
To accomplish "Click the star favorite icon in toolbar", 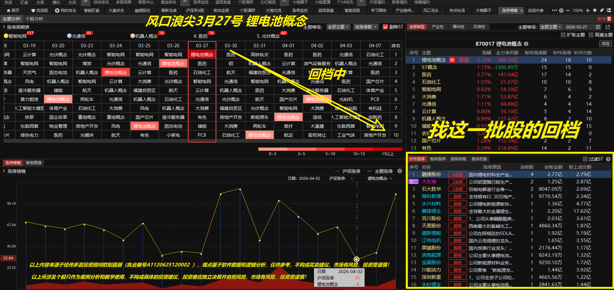I will (x=595, y=11).
